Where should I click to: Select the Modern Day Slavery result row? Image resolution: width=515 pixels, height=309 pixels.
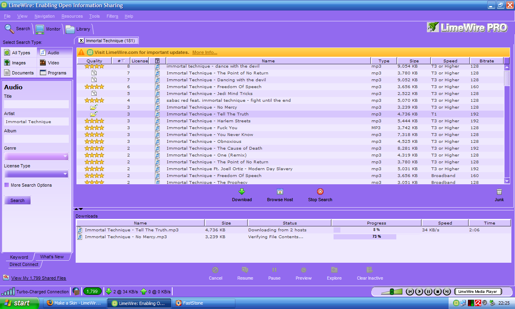coord(290,169)
